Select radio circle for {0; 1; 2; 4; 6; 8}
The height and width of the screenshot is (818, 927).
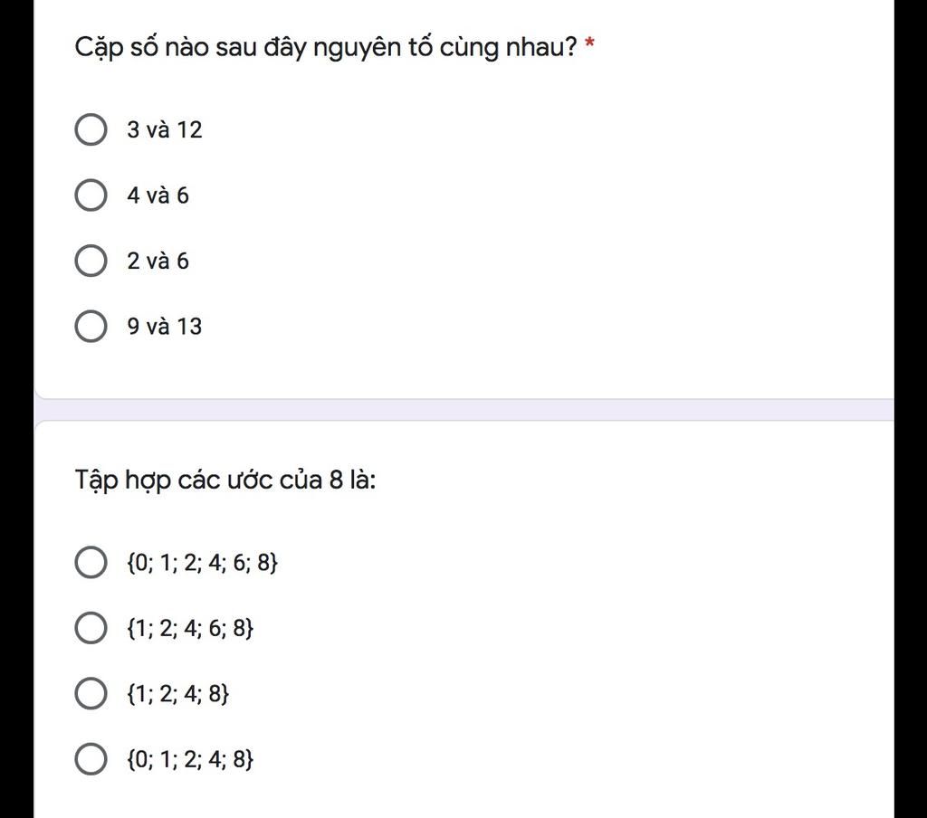90,562
